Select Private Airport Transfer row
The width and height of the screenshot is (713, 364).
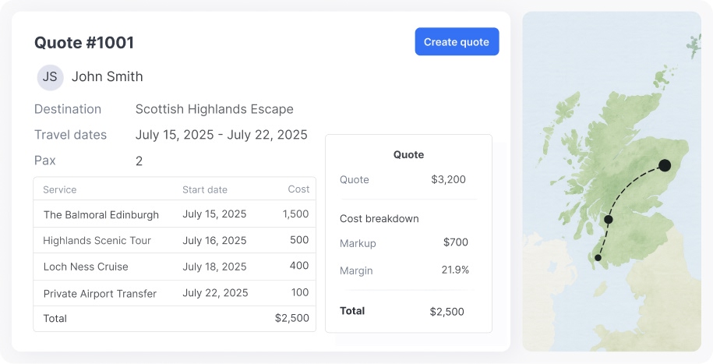175,293
